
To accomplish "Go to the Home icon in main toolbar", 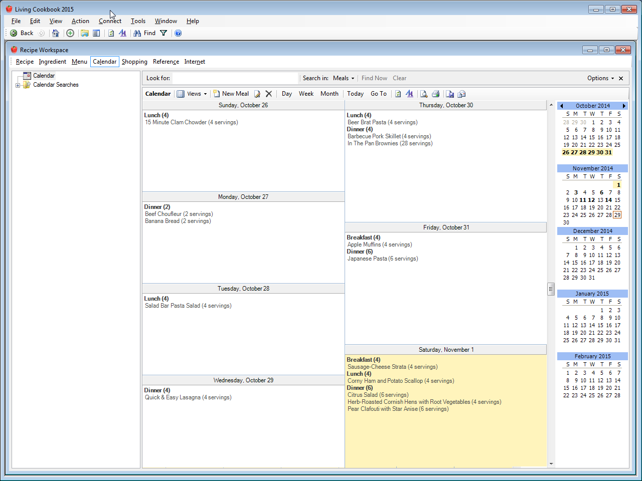I will [x=56, y=33].
